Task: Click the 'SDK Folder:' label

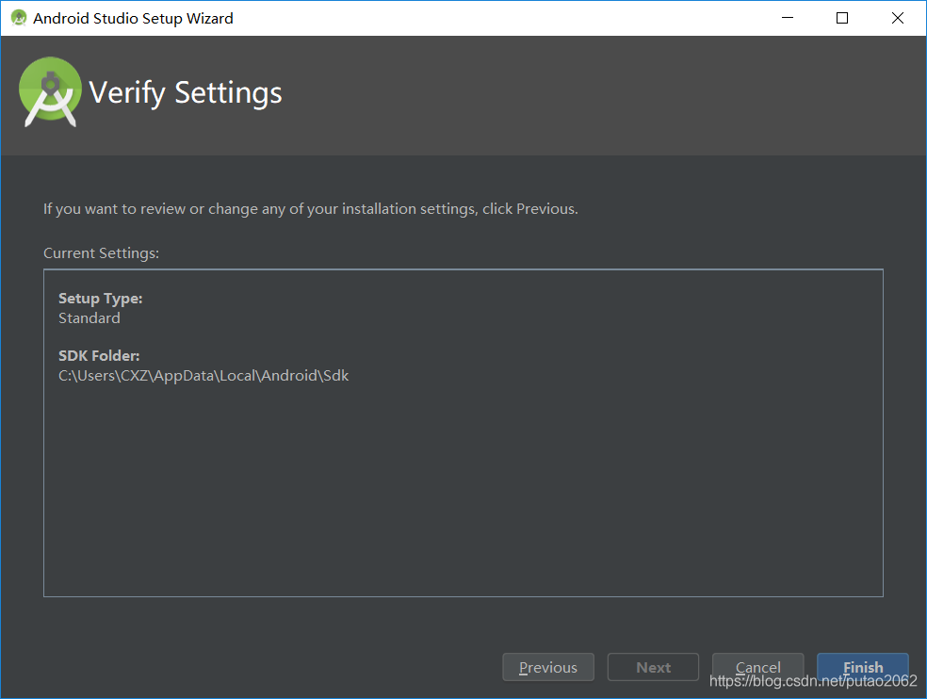Action: (99, 355)
